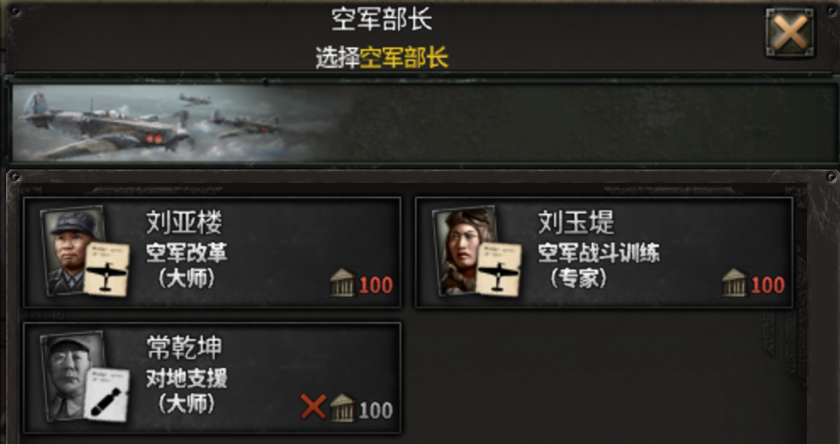
Task: Select 刘玉堤 as air force chief
Action: (604, 253)
